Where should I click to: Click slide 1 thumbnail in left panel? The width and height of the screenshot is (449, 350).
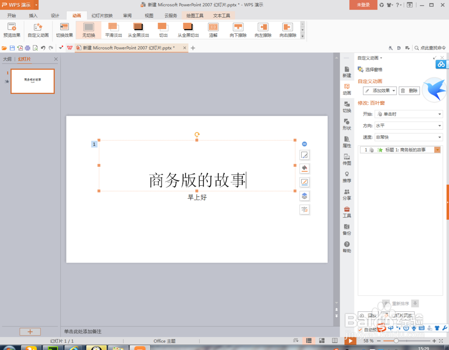point(32,81)
